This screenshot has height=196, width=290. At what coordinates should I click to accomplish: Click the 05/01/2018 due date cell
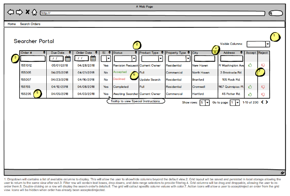click(59, 66)
